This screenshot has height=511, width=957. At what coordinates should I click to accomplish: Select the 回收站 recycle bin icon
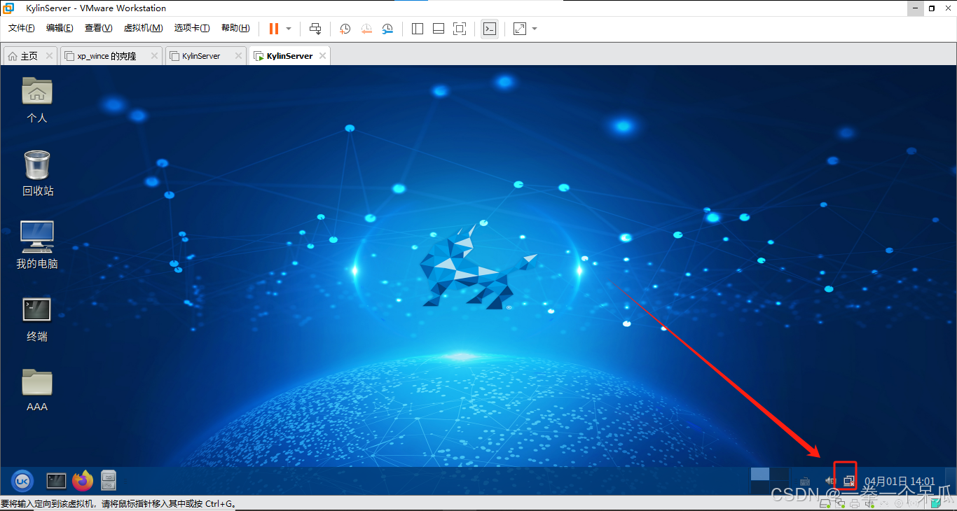tap(37, 173)
